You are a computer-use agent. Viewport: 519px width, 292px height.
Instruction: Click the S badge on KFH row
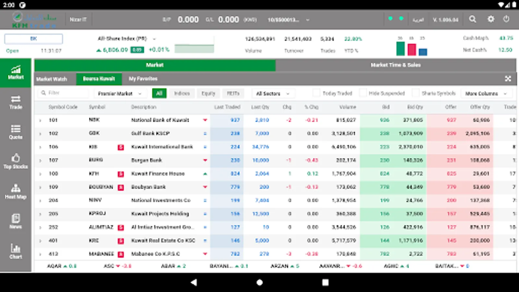[121, 174]
